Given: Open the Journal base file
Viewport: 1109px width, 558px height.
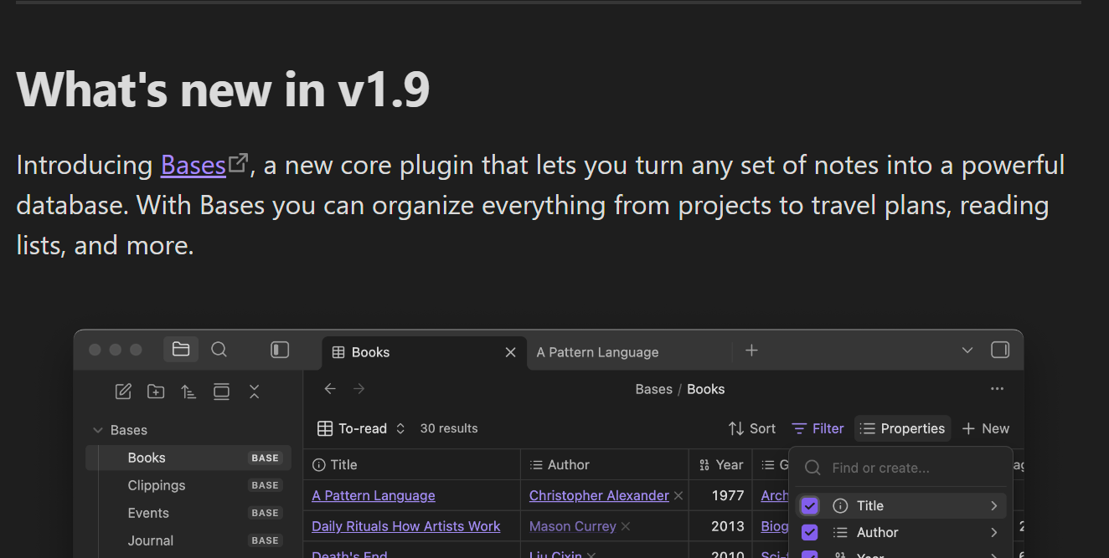Looking at the screenshot, I should coord(188,540).
